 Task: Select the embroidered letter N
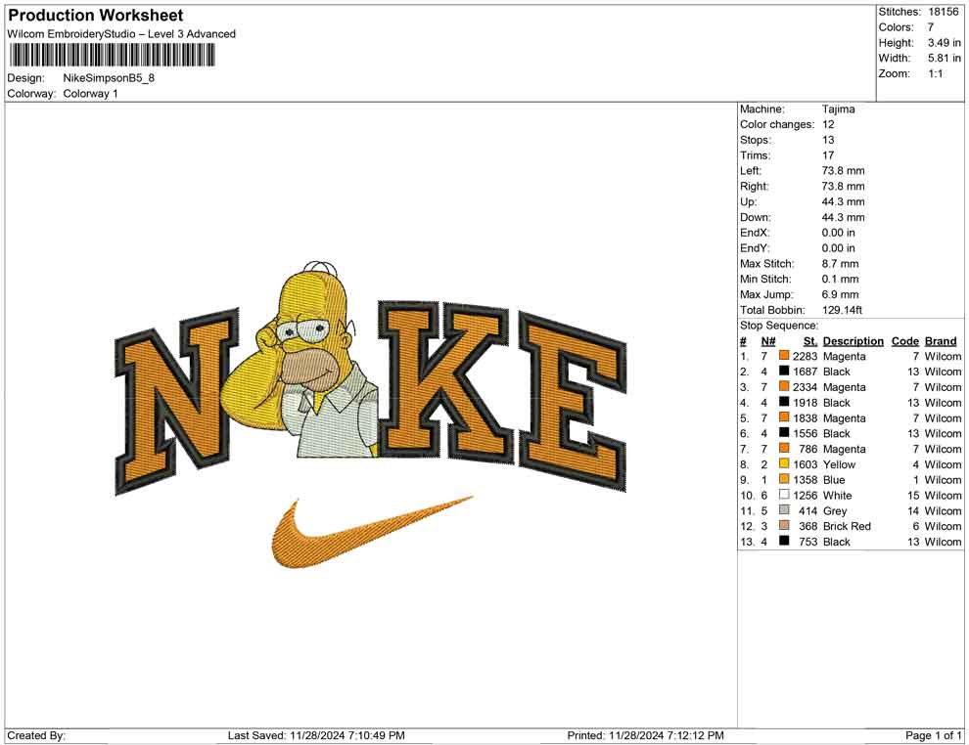coord(176,401)
